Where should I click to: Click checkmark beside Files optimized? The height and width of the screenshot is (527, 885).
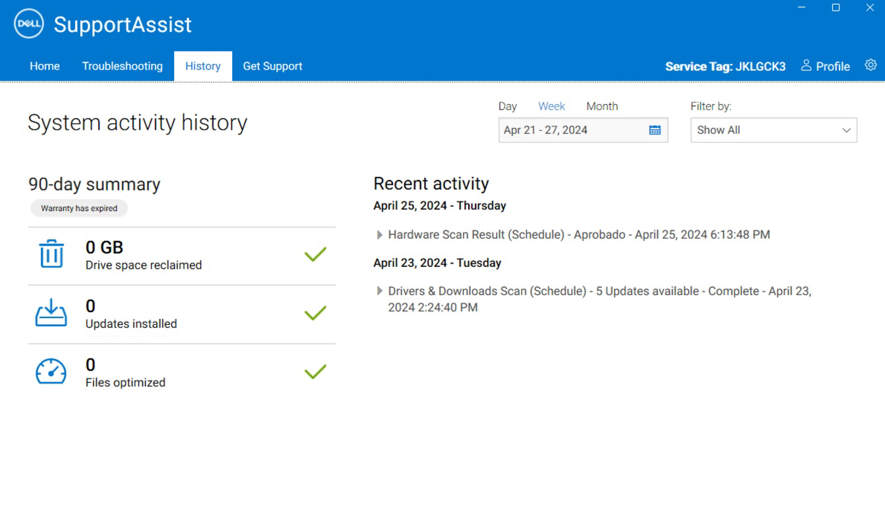pos(315,372)
